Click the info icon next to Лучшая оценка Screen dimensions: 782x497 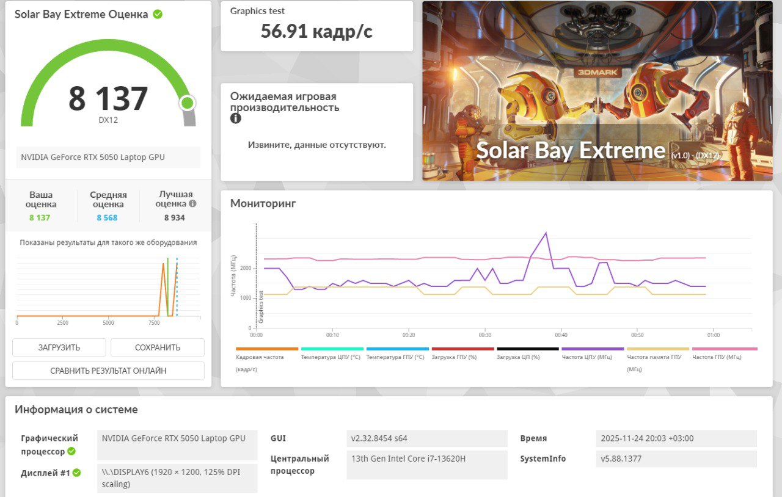(x=192, y=204)
